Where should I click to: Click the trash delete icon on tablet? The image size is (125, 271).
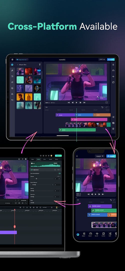(113, 129)
